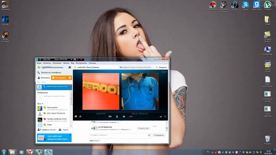The image size is (276, 155).
Task: Switch to the orange Последние tab
Action: pos(61,77)
